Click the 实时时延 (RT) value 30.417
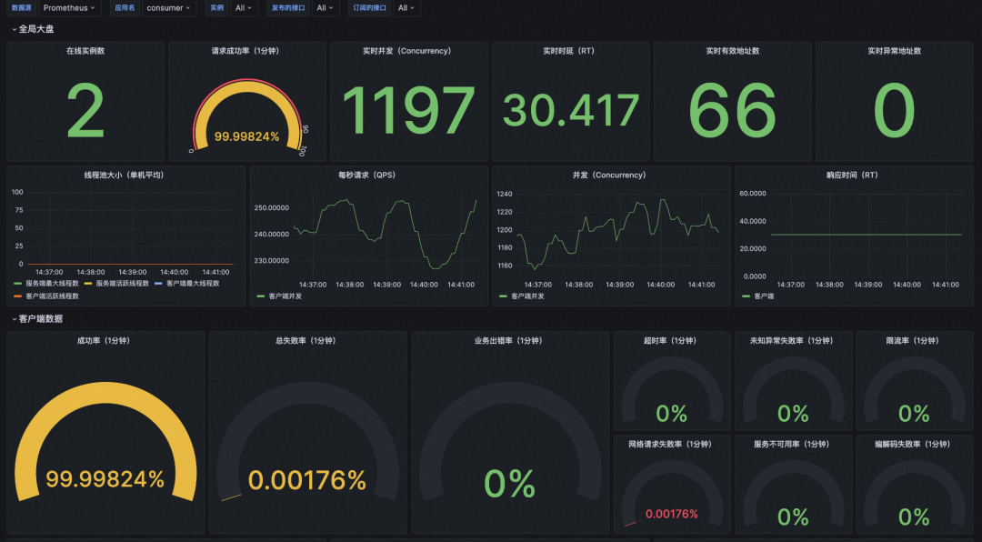The image size is (982, 542). coord(570,110)
